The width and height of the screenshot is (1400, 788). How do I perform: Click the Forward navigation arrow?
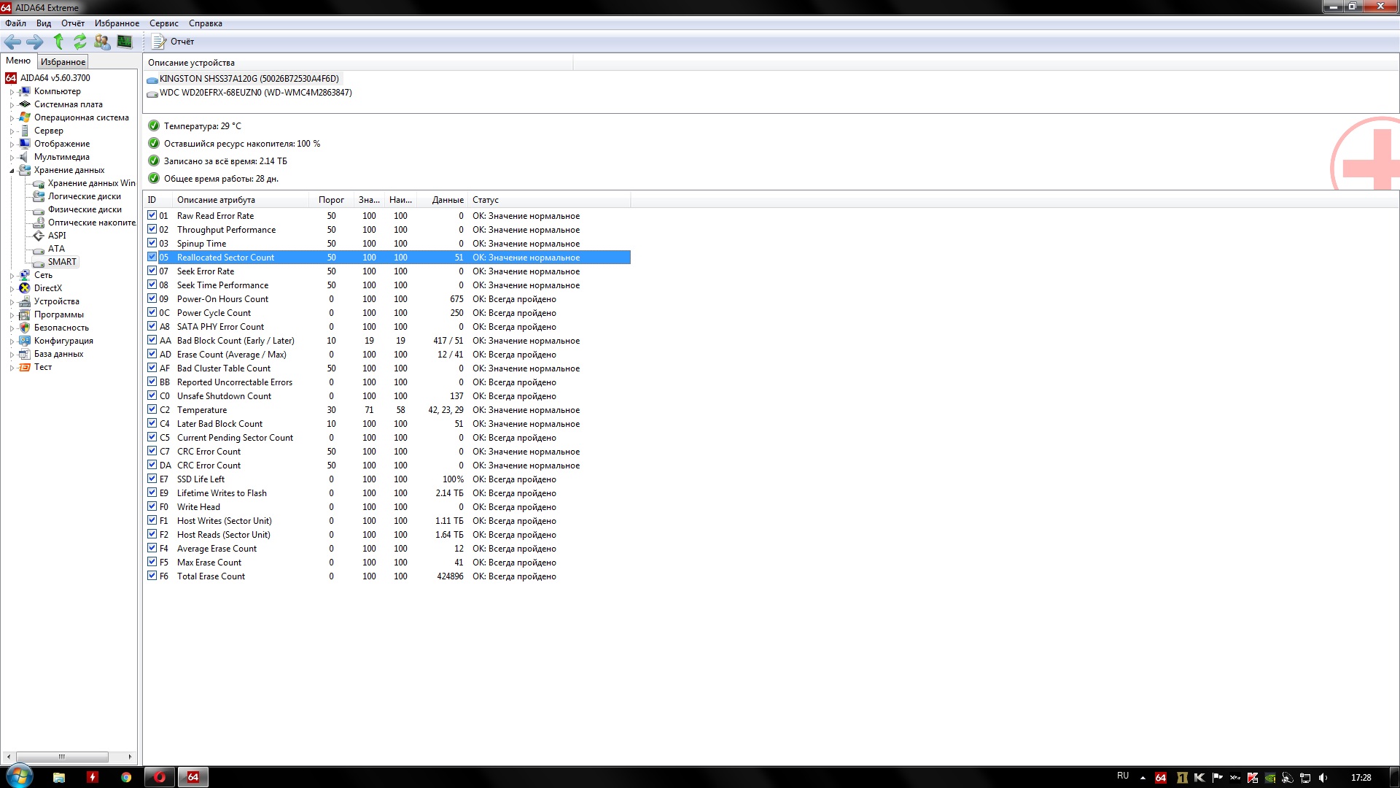pos(34,42)
